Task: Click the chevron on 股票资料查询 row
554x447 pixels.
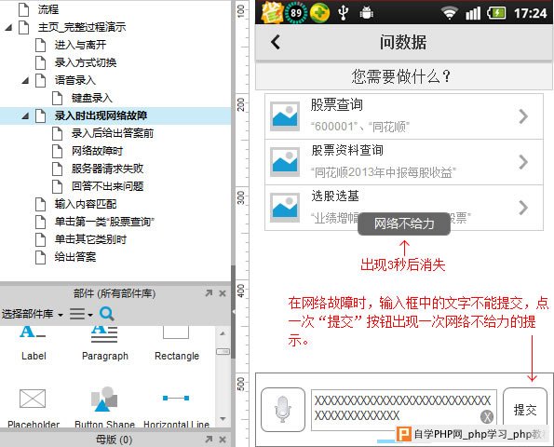Action: (523, 162)
